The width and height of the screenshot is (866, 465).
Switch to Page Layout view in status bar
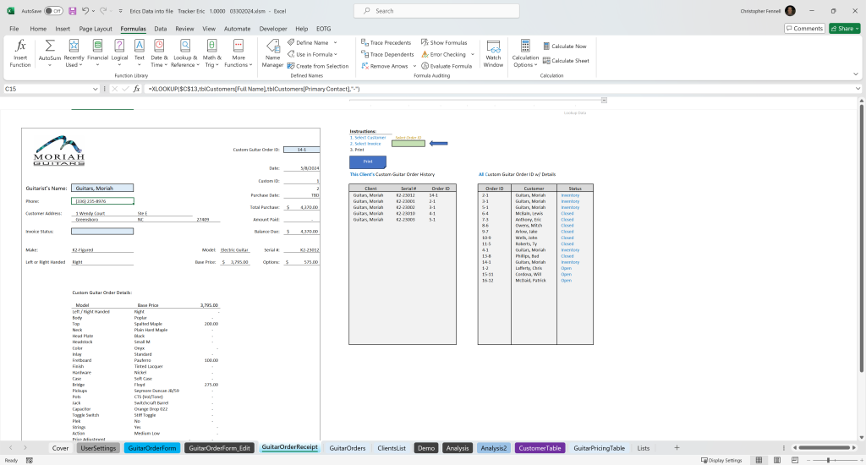(777, 460)
